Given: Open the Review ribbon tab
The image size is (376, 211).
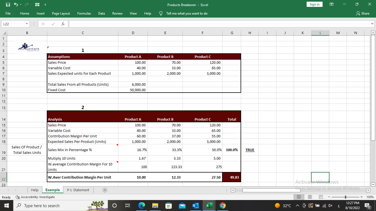Looking at the screenshot, I should coord(117,13).
